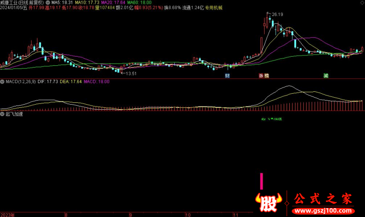365x217 pixels.
Task: Click the DEA: 17.64 value
Action: point(71,82)
